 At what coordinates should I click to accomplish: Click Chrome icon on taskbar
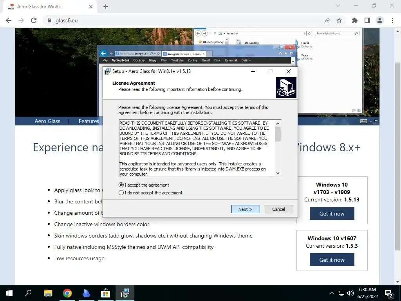point(67,293)
